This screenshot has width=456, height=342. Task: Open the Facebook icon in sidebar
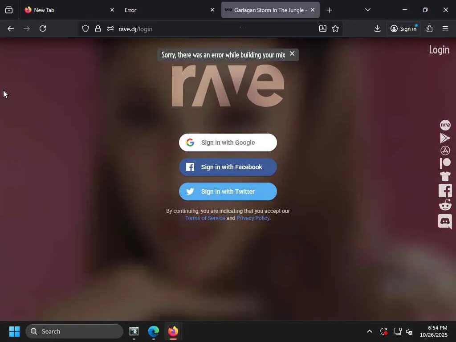tap(445, 191)
